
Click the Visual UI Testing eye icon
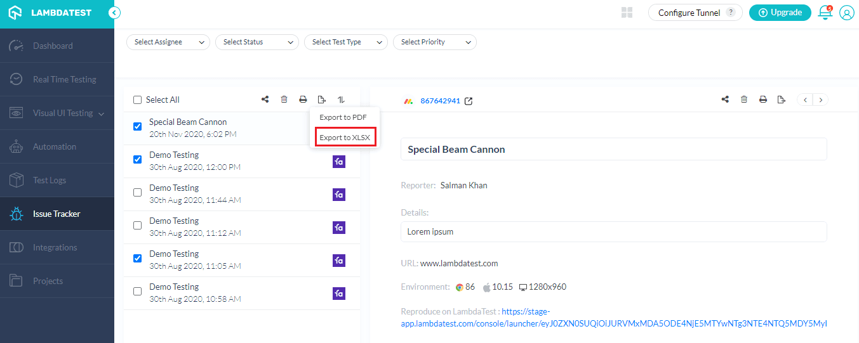pos(17,113)
